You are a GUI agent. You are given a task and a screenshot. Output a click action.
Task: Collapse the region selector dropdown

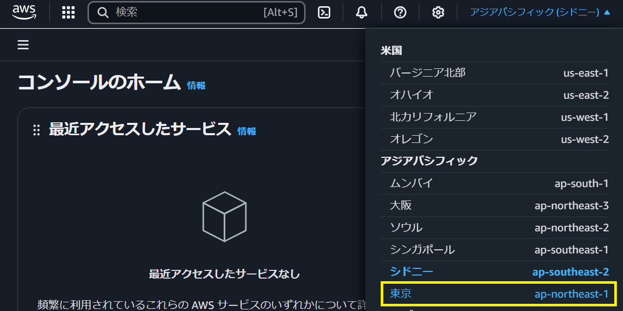click(540, 12)
